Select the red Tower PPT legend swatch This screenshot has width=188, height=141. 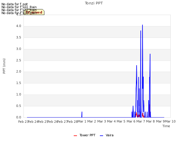point(75,136)
